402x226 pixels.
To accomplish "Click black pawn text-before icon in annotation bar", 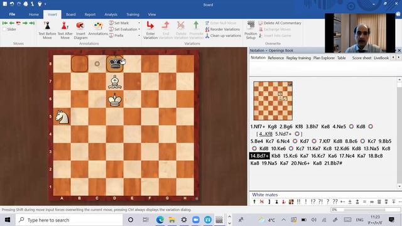I will [x=276, y=202].
